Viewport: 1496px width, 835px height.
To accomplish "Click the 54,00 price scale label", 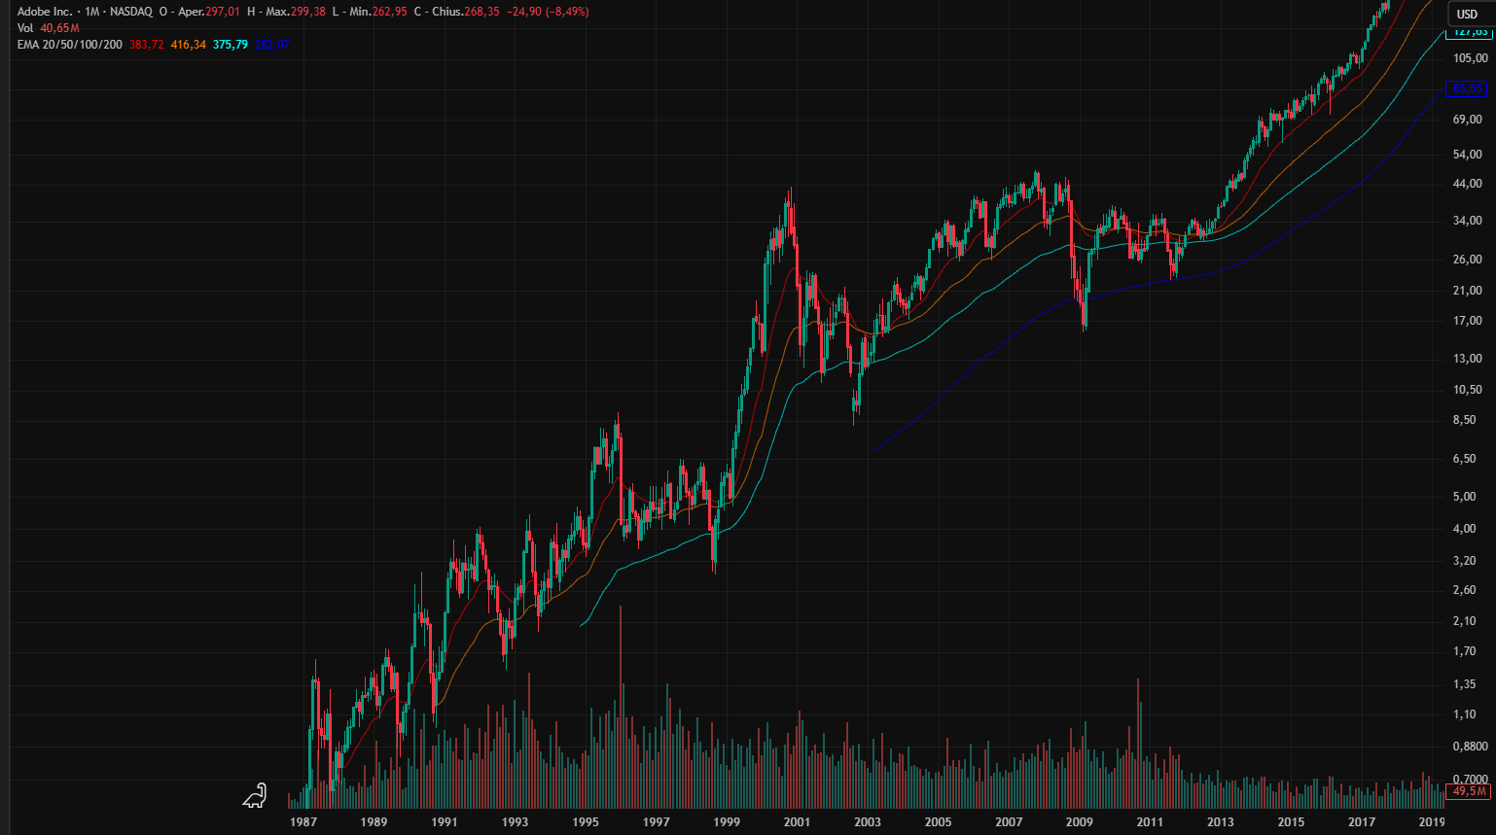I will pyautogui.click(x=1467, y=155).
